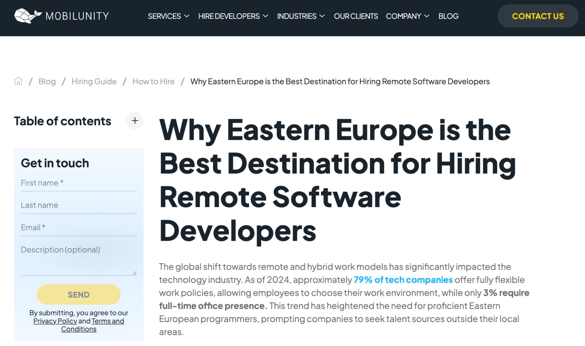Go to Our Clients page

[356, 16]
